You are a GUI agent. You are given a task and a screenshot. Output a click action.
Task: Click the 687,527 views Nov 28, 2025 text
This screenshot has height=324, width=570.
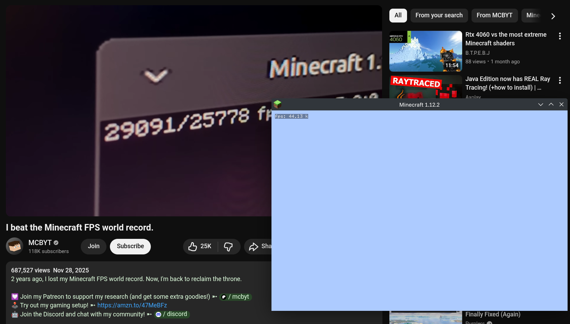(50, 270)
